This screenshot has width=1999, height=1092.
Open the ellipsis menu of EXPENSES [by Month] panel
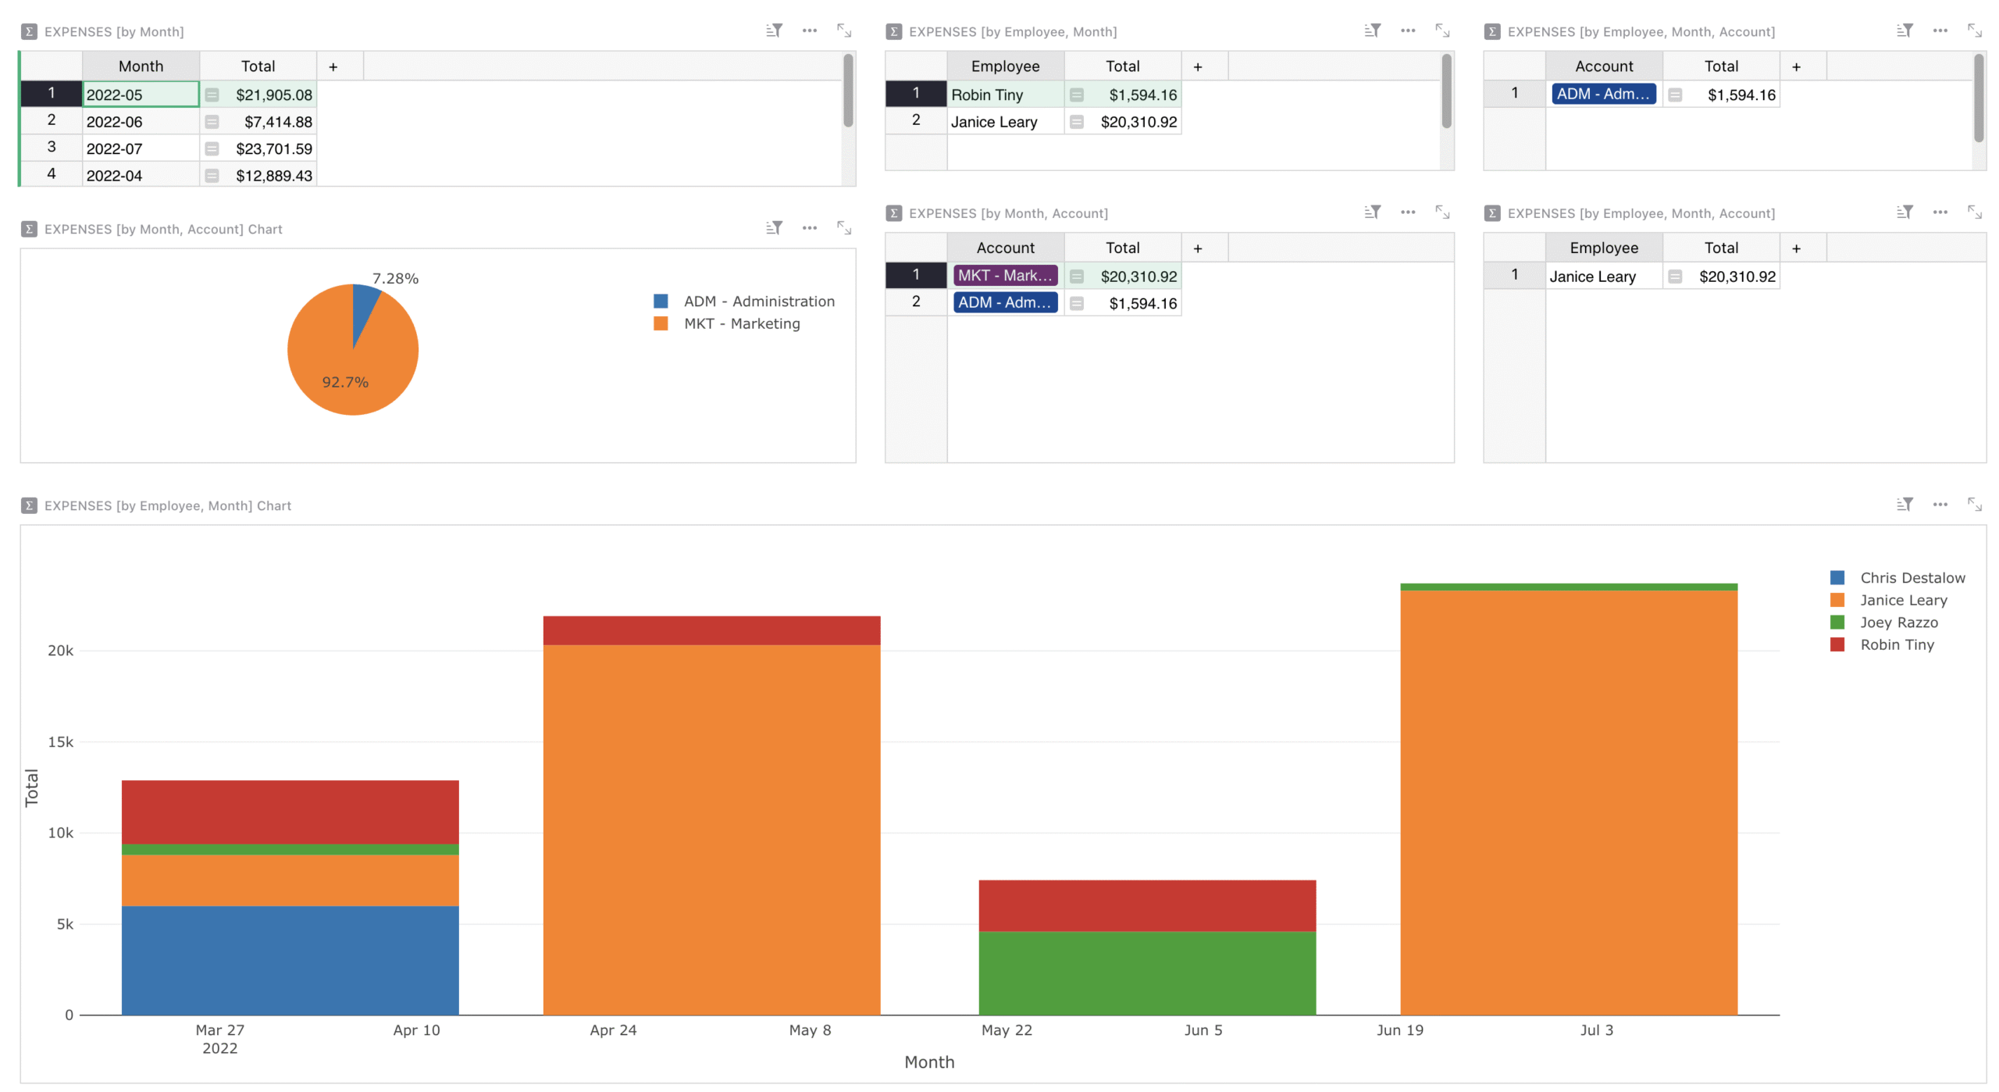click(810, 30)
